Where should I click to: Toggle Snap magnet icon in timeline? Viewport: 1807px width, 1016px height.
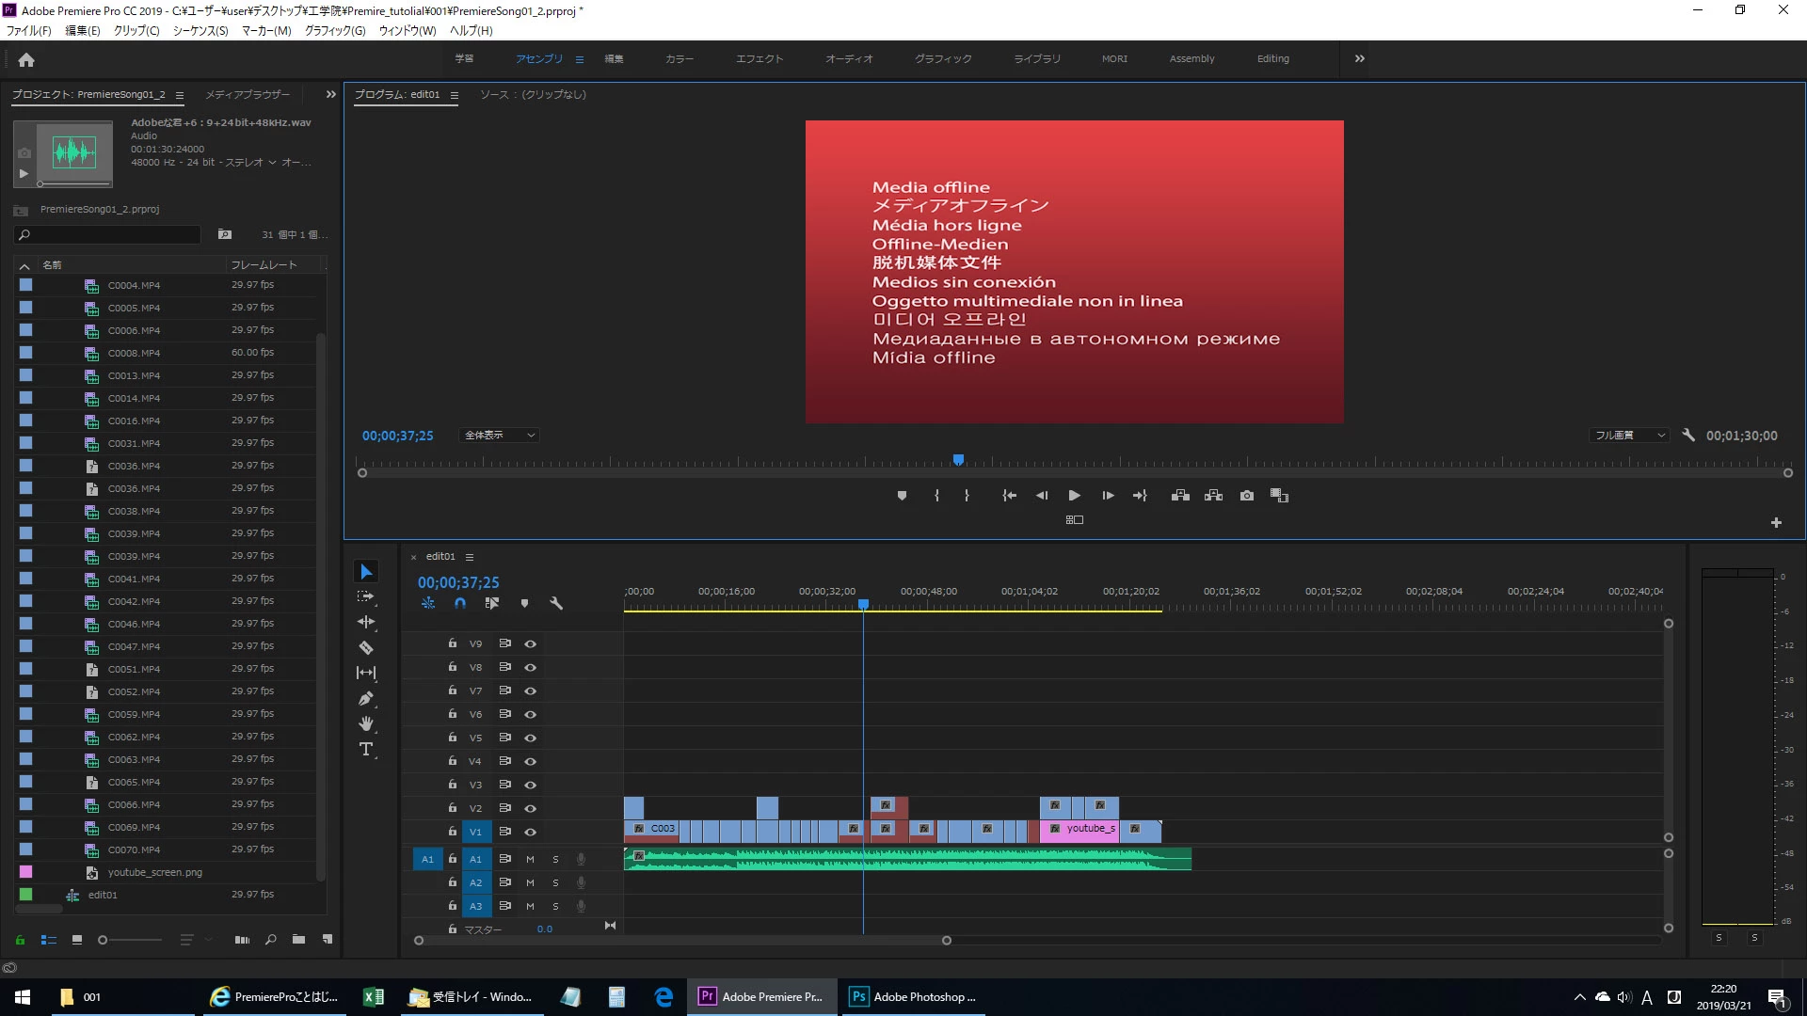460,603
